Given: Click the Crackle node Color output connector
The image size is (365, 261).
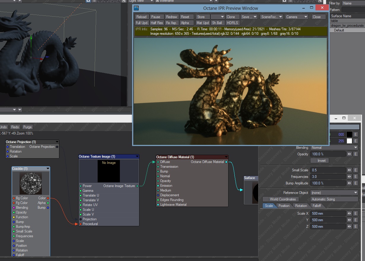Looking at the screenshot, I should [x=48, y=198].
